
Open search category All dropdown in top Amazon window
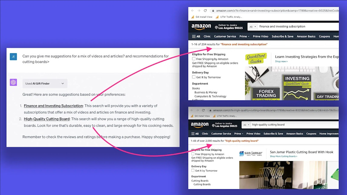(x=252, y=27)
